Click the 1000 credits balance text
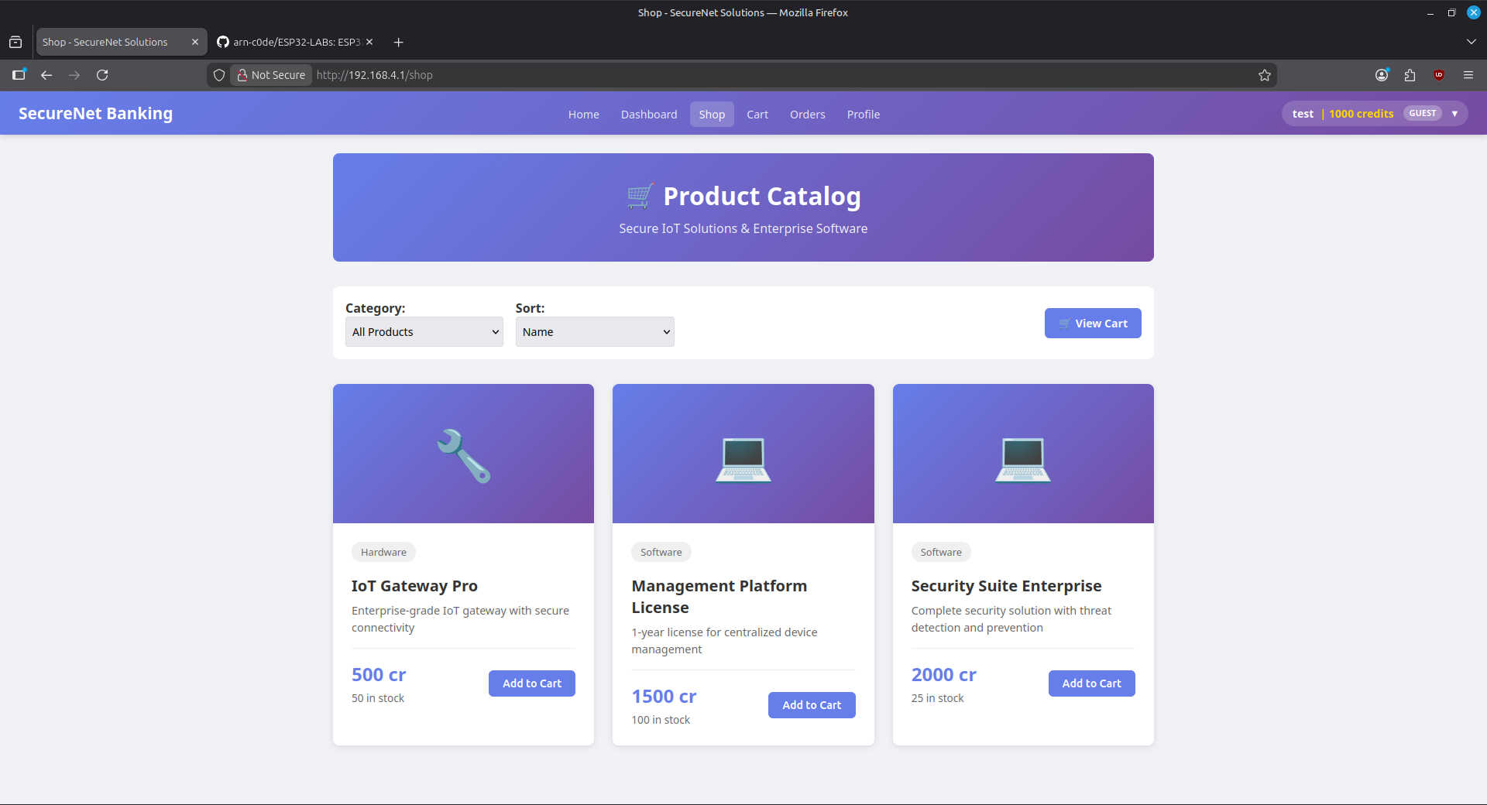The width and height of the screenshot is (1487, 805). pos(1362,114)
